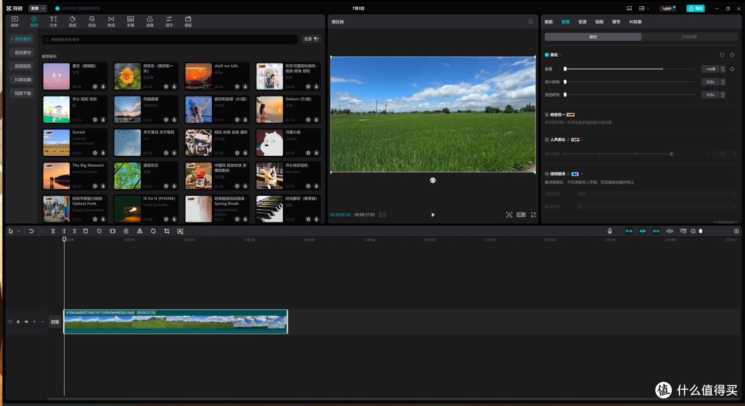Click the split clip tool in timeline toolbar
Screen dimensions: 745x406
click(x=52, y=231)
